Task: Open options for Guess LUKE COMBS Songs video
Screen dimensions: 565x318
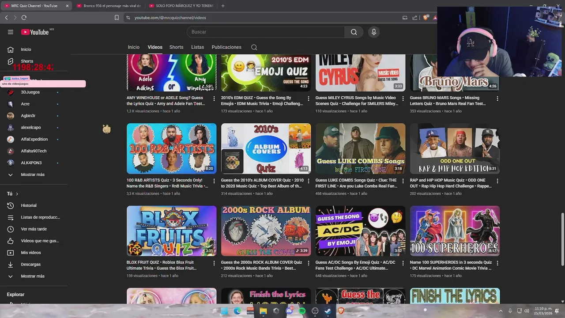Action: click(403, 181)
